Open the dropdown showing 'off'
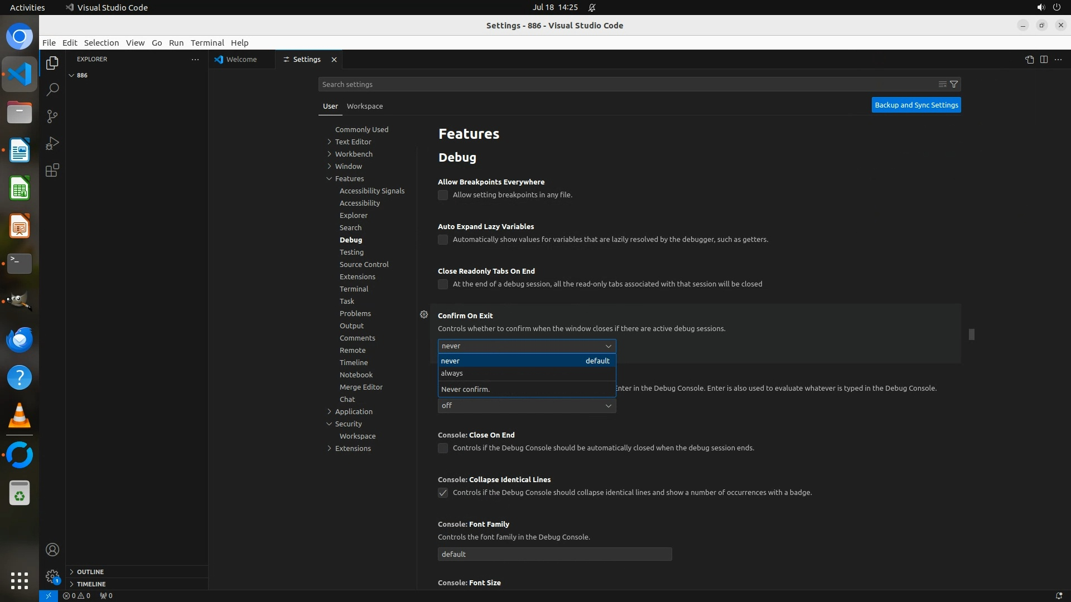1071x602 pixels. coord(527,406)
